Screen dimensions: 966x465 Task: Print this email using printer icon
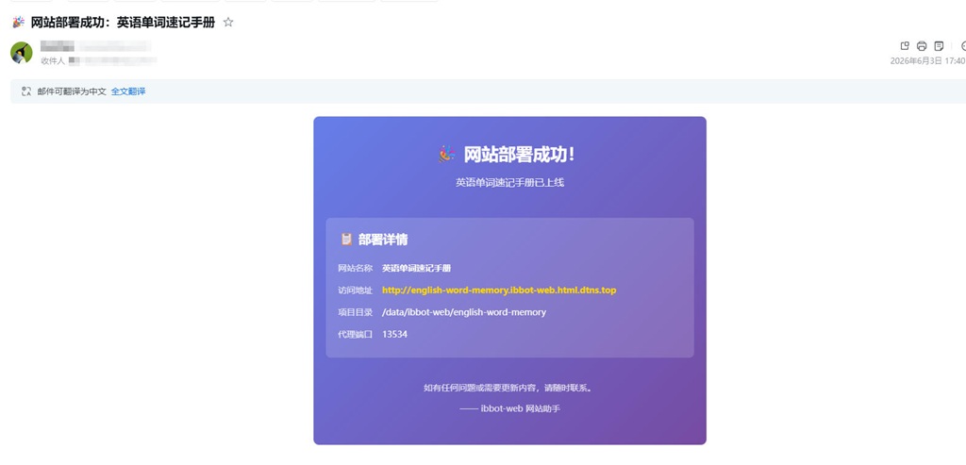tap(922, 46)
